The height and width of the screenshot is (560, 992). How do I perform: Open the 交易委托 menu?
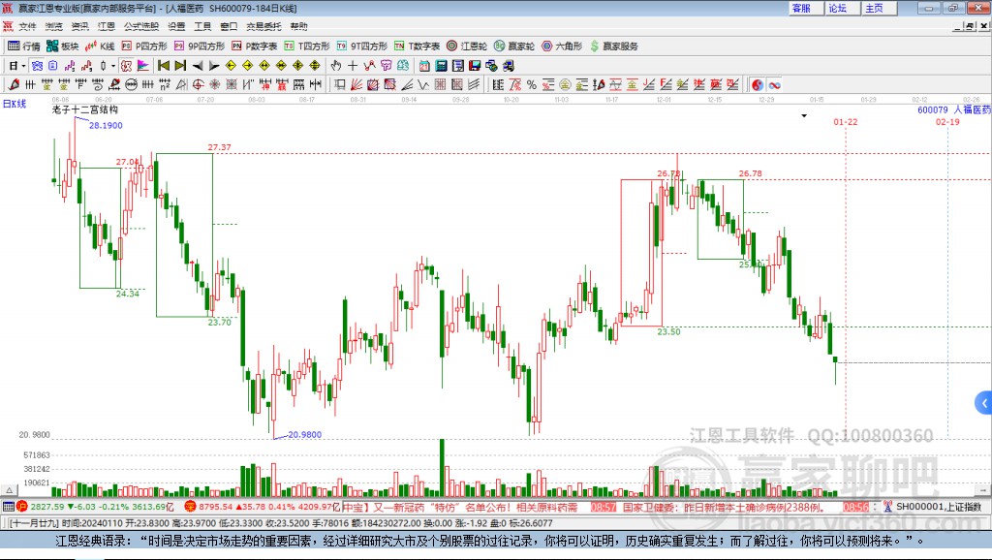click(x=263, y=26)
